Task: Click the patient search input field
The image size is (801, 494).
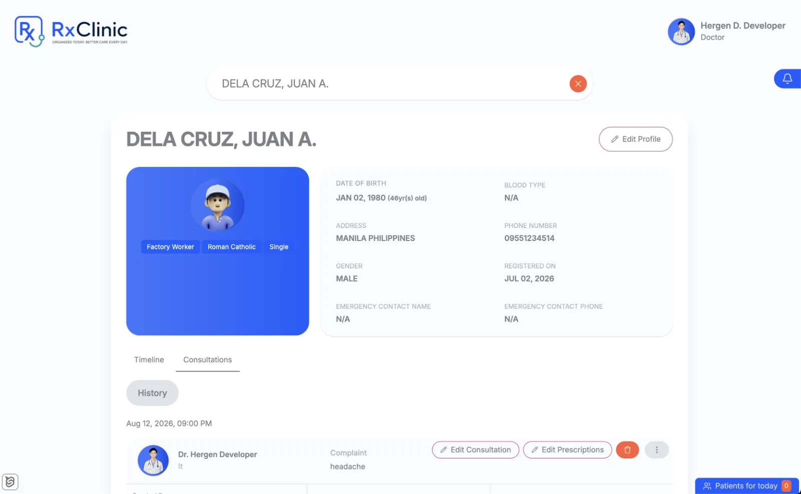Action: click(x=390, y=84)
